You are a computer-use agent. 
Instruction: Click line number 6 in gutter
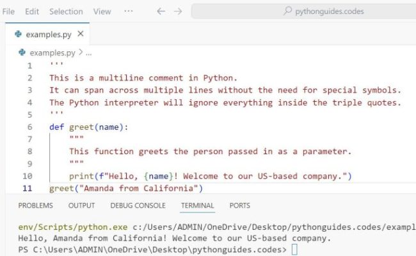[x=29, y=127]
